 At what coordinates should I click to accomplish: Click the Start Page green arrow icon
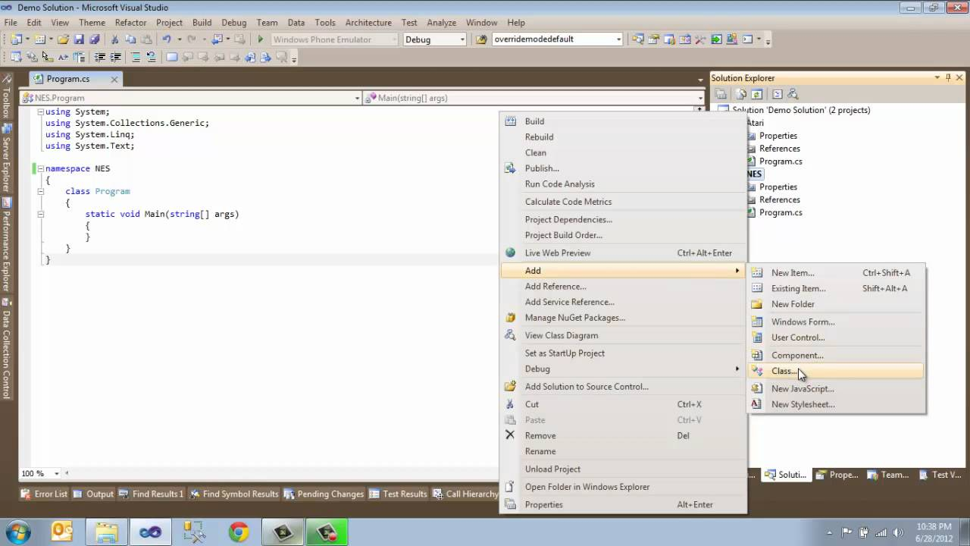click(x=716, y=39)
